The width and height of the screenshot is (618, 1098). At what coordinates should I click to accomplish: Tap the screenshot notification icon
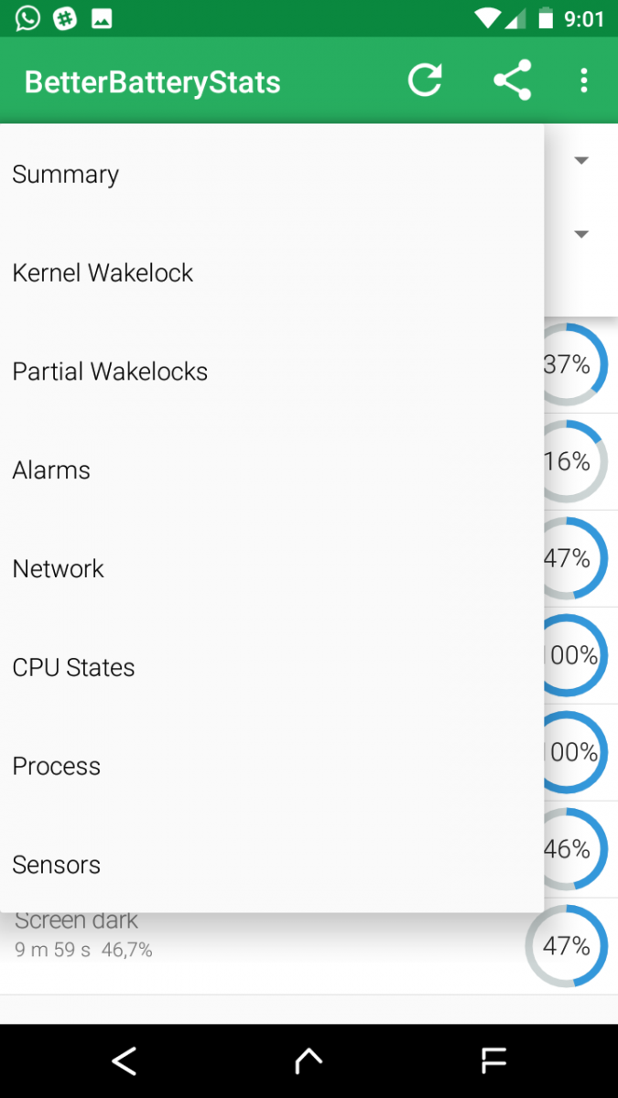[103, 17]
